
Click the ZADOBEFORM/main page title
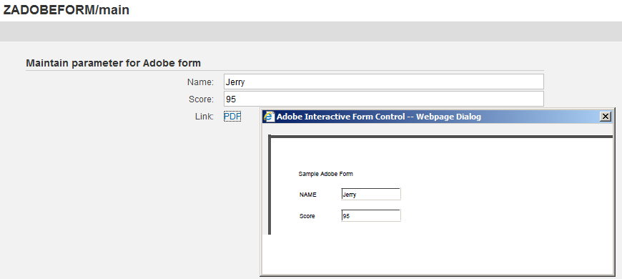click(x=66, y=9)
